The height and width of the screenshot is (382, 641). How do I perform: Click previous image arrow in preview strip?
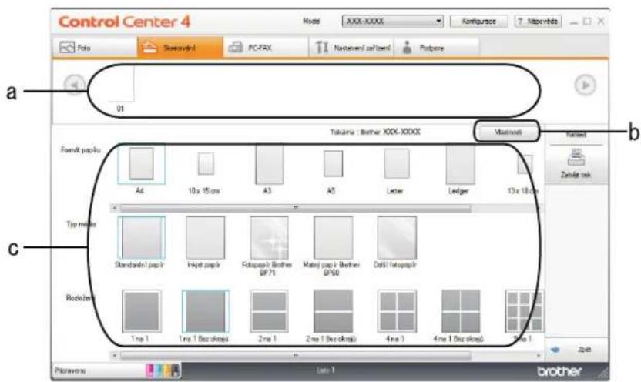(x=75, y=85)
